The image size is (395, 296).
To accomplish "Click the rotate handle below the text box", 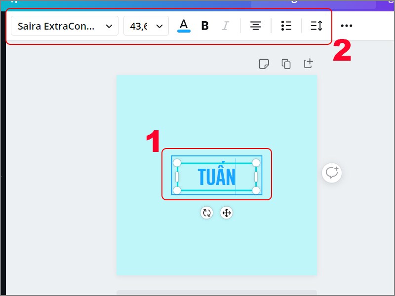I will click(206, 213).
